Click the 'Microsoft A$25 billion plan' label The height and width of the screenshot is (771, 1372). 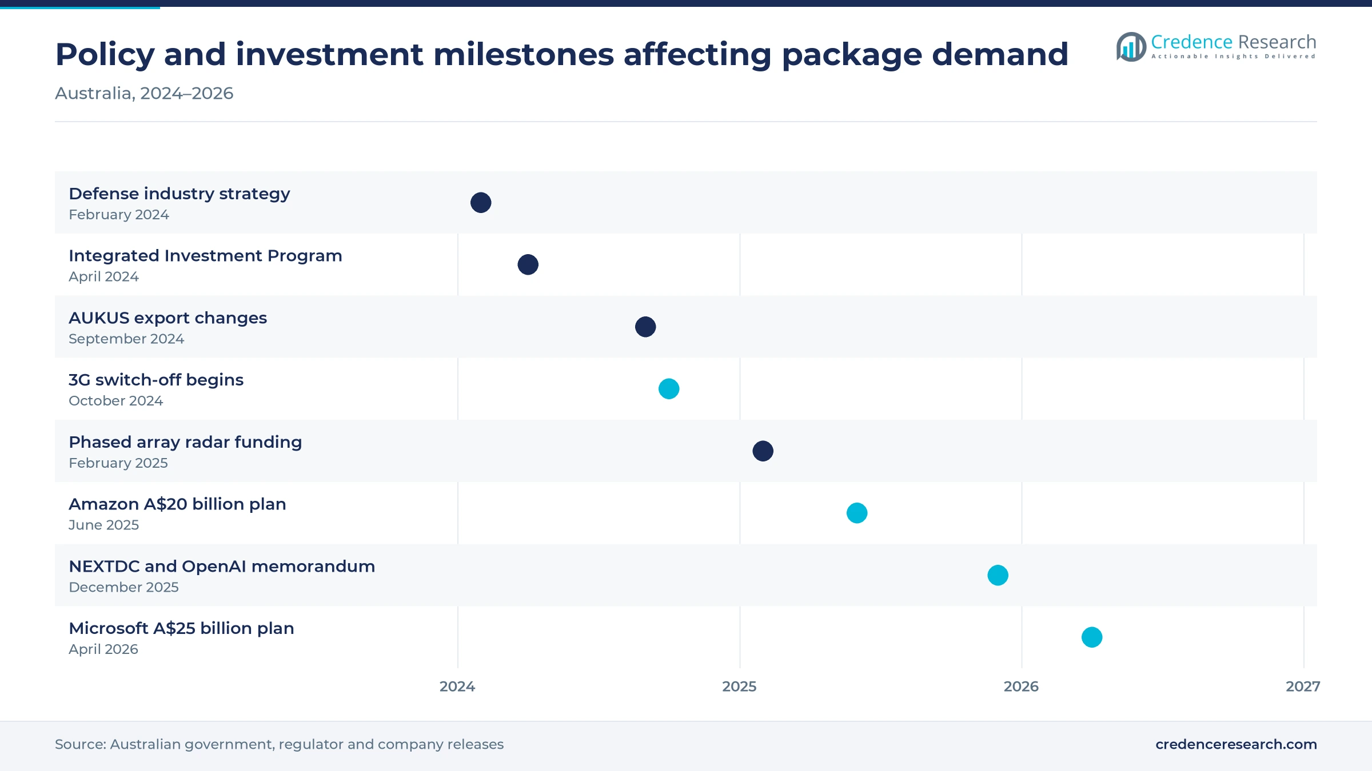click(x=181, y=628)
